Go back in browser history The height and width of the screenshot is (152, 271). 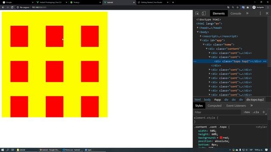coord(3,8)
